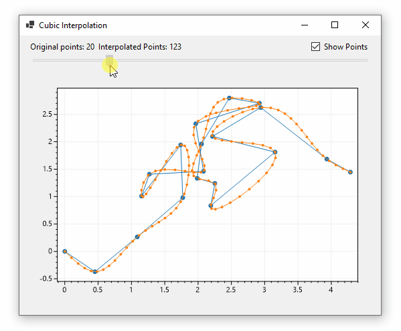Click the Cubic Interpolation app icon
The image size is (401, 331).
point(30,25)
